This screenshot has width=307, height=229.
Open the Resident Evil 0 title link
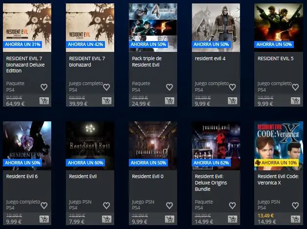point(147,177)
